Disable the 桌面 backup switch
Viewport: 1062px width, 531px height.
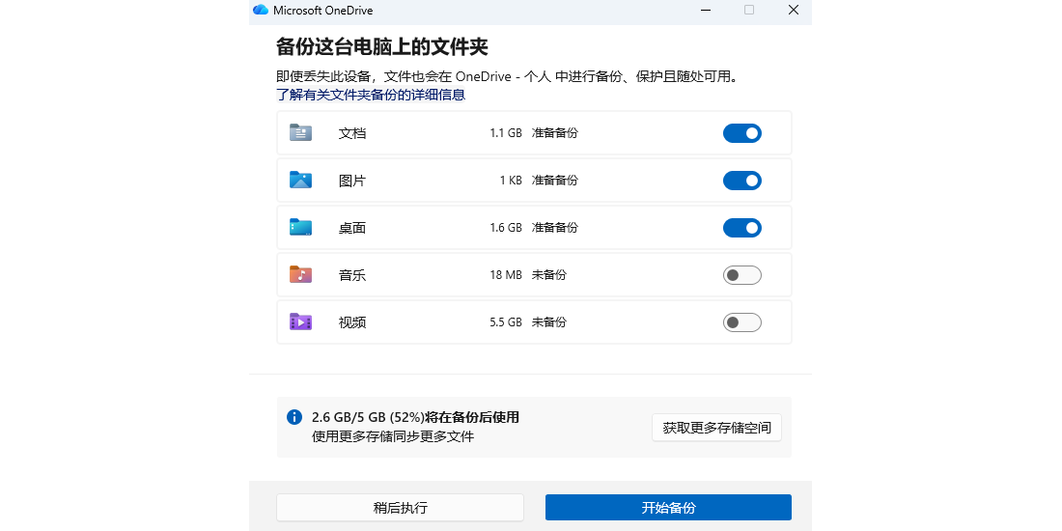[742, 228]
